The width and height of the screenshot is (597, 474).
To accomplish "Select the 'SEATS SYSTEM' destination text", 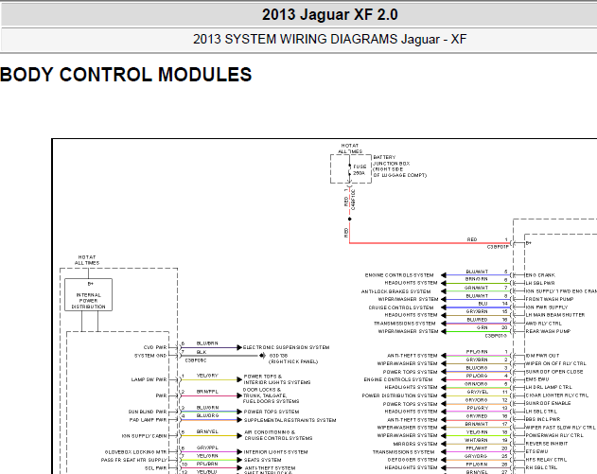I will point(263,460).
